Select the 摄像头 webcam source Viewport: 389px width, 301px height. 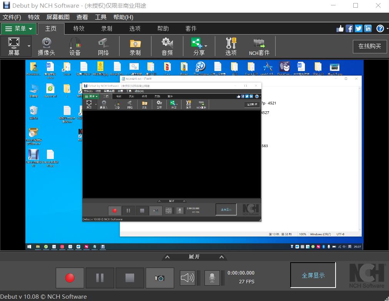47,46
